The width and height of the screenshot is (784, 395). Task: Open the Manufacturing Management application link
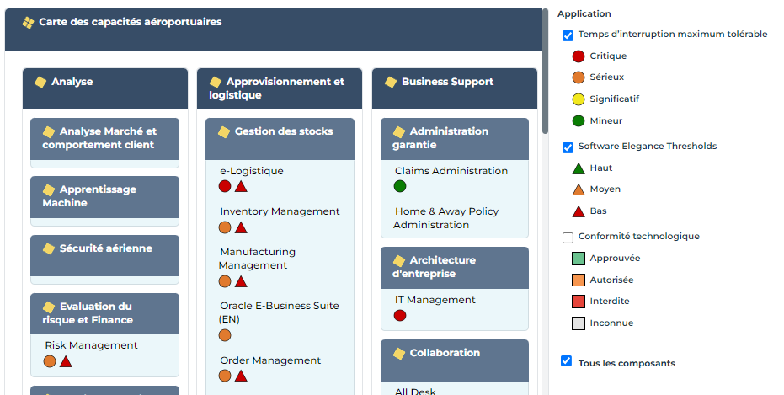[256, 259]
